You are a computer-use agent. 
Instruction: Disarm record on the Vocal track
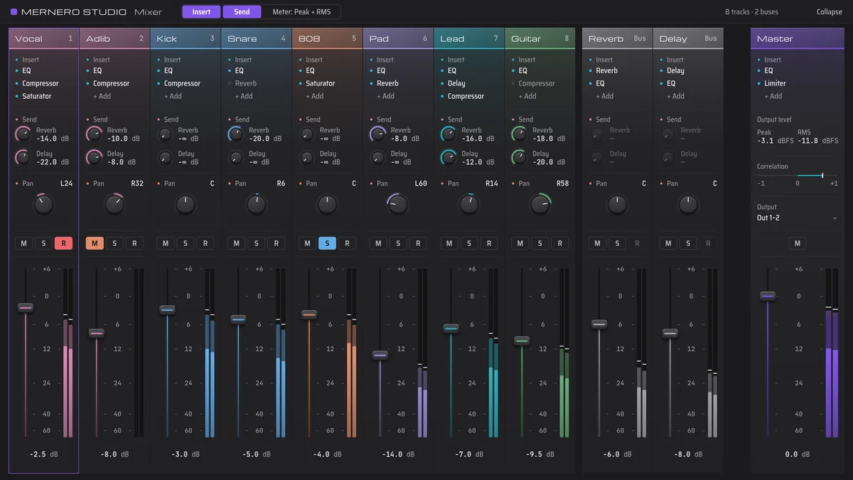point(63,243)
